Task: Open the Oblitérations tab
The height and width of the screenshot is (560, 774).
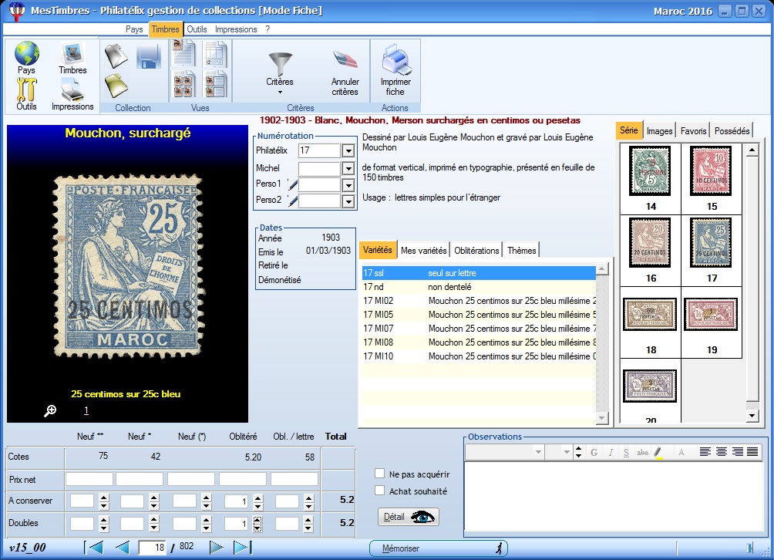Action: tap(476, 251)
